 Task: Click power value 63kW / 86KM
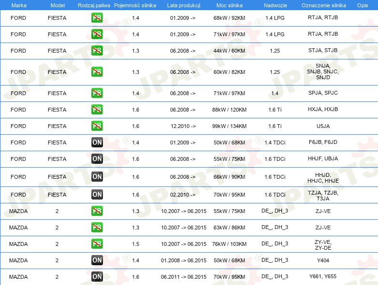click(x=229, y=228)
